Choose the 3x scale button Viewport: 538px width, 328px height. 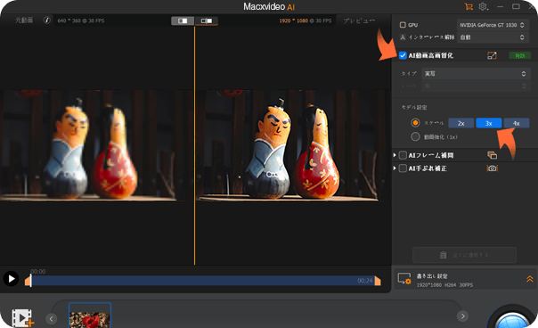click(489, 123)
